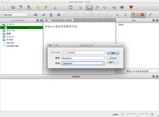Viewport: 159px width, 117px height.
Task: Close the ブックブラウザー panel
Action: click(41, 20)
